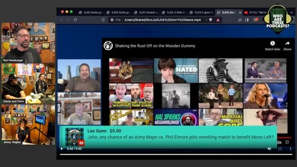Switch to SJ01 Honest tab
Viewport: 297px width, 167px height.
(x=146, y=13)
